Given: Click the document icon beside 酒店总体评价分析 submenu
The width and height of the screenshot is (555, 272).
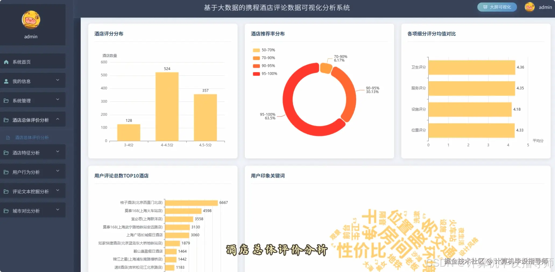Looking at the screenshot, I should [x=8, y=138].
